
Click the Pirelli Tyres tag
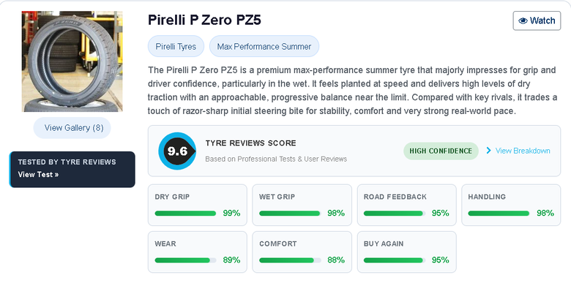[176, 47]
